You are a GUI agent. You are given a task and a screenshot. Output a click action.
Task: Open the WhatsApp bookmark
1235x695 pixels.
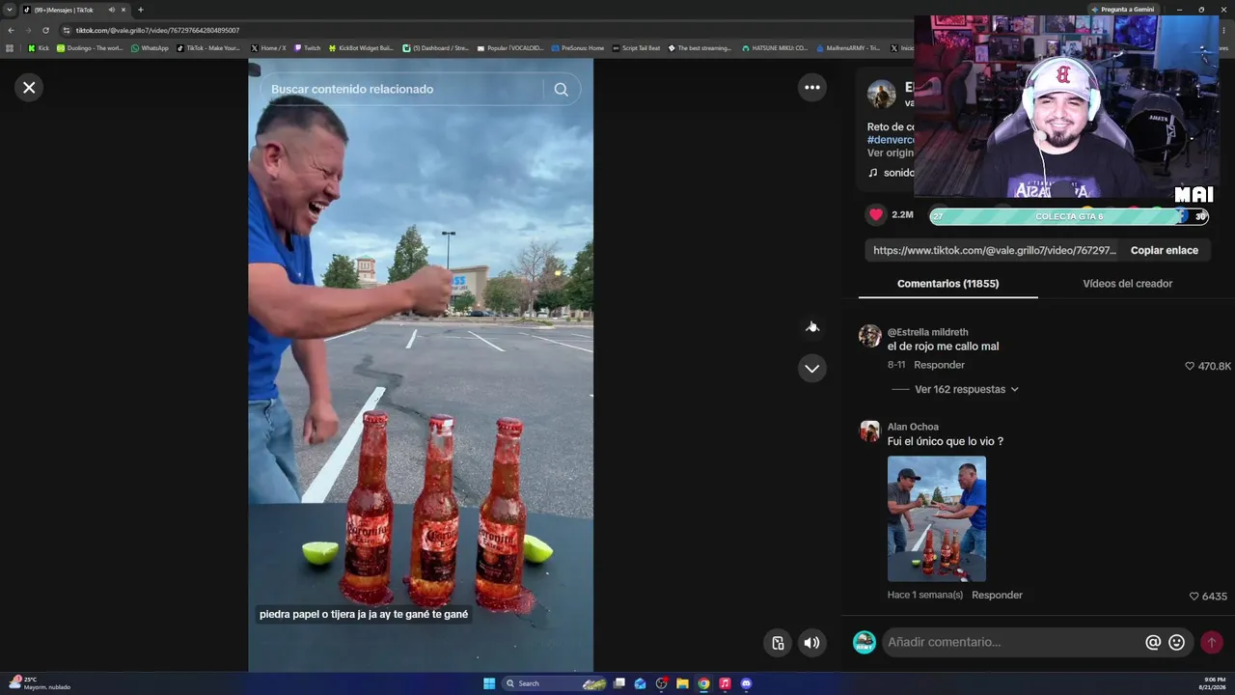click(150, 47)
